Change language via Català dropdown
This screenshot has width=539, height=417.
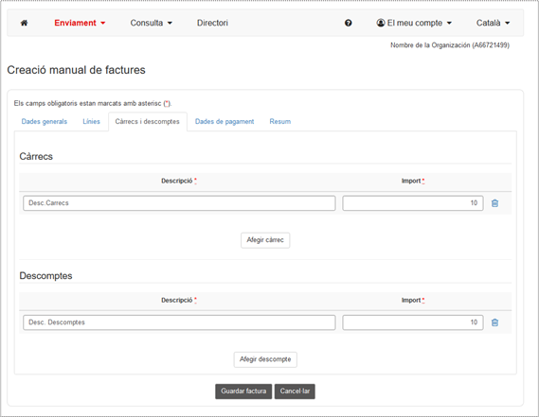(x=493, y=23)
